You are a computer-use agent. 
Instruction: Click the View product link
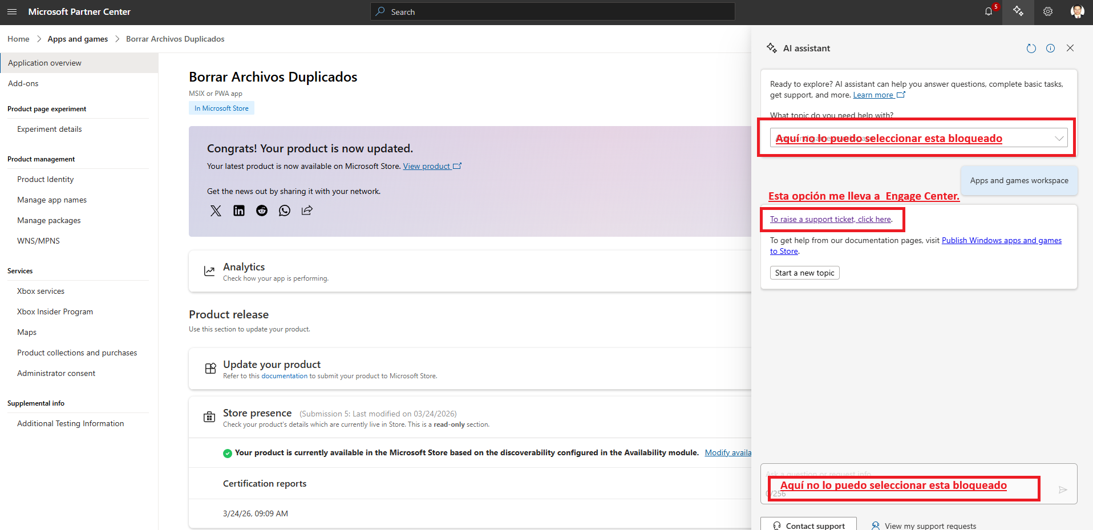click(x=432, y=166)
